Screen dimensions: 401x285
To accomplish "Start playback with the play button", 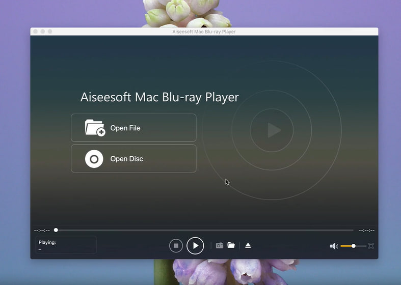I will pos(195,246).
